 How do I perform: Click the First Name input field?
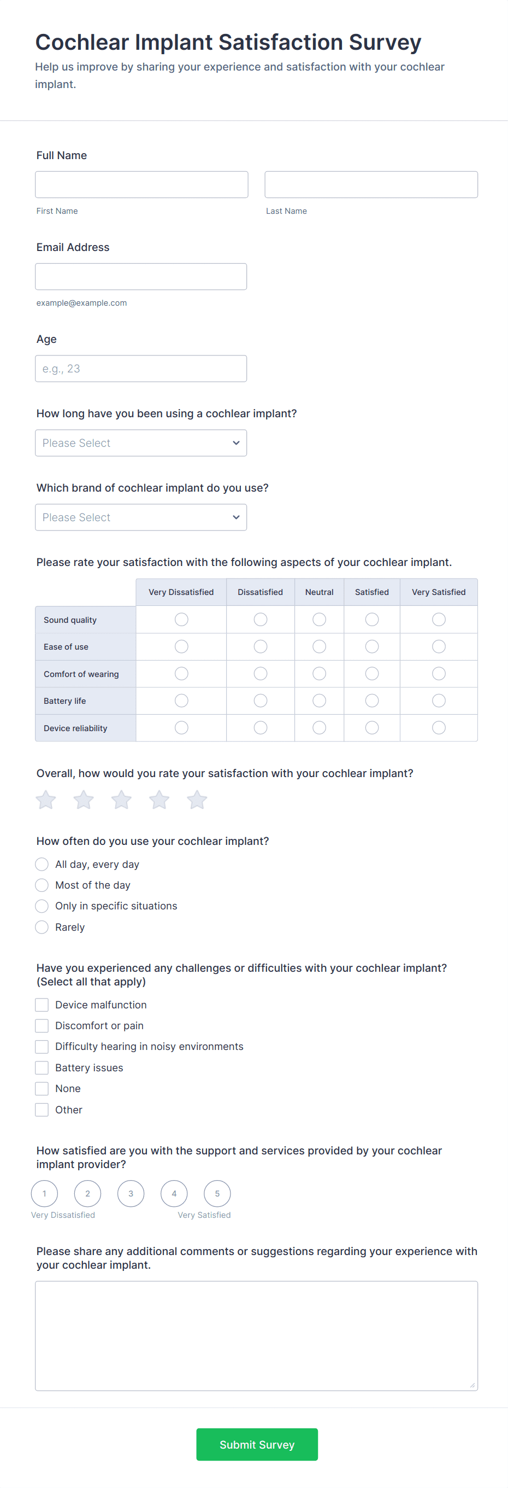click(x=141, y=185)
